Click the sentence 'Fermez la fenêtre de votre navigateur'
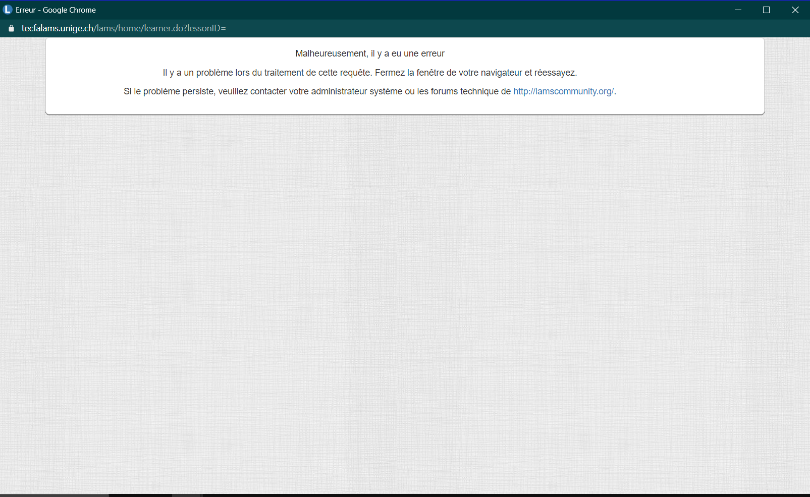This screenshot has width=810, height=497. (449, 73)
